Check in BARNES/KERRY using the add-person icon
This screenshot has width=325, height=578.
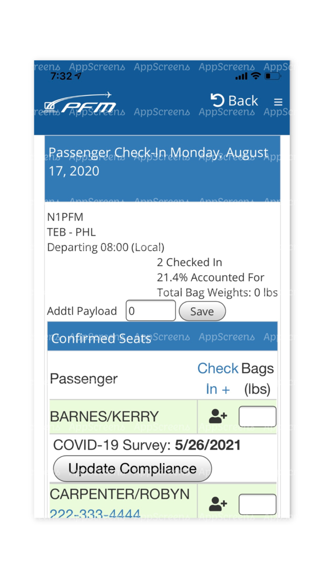click(x=217, y=416)
